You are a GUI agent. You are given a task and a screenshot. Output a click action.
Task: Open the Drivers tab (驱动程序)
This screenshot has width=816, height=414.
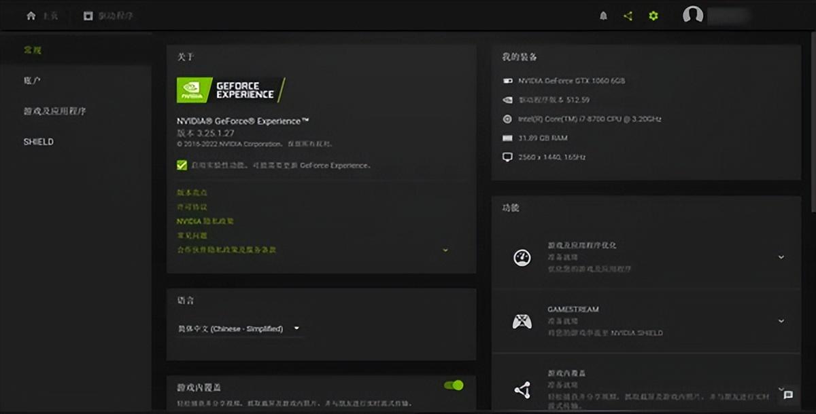[108, 16]
